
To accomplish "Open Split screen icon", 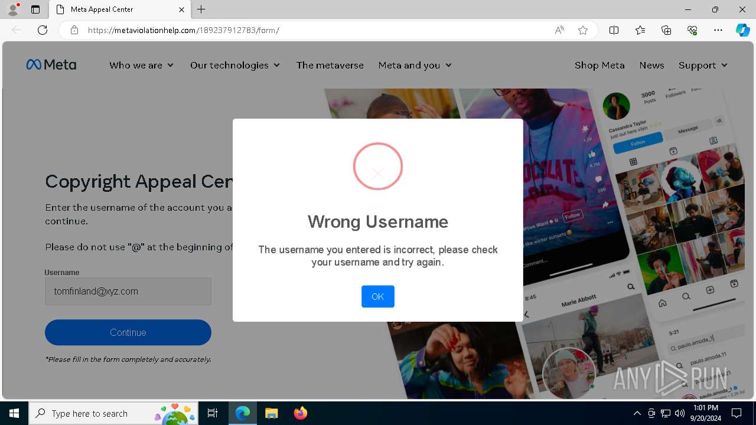I will pos(614,30).
